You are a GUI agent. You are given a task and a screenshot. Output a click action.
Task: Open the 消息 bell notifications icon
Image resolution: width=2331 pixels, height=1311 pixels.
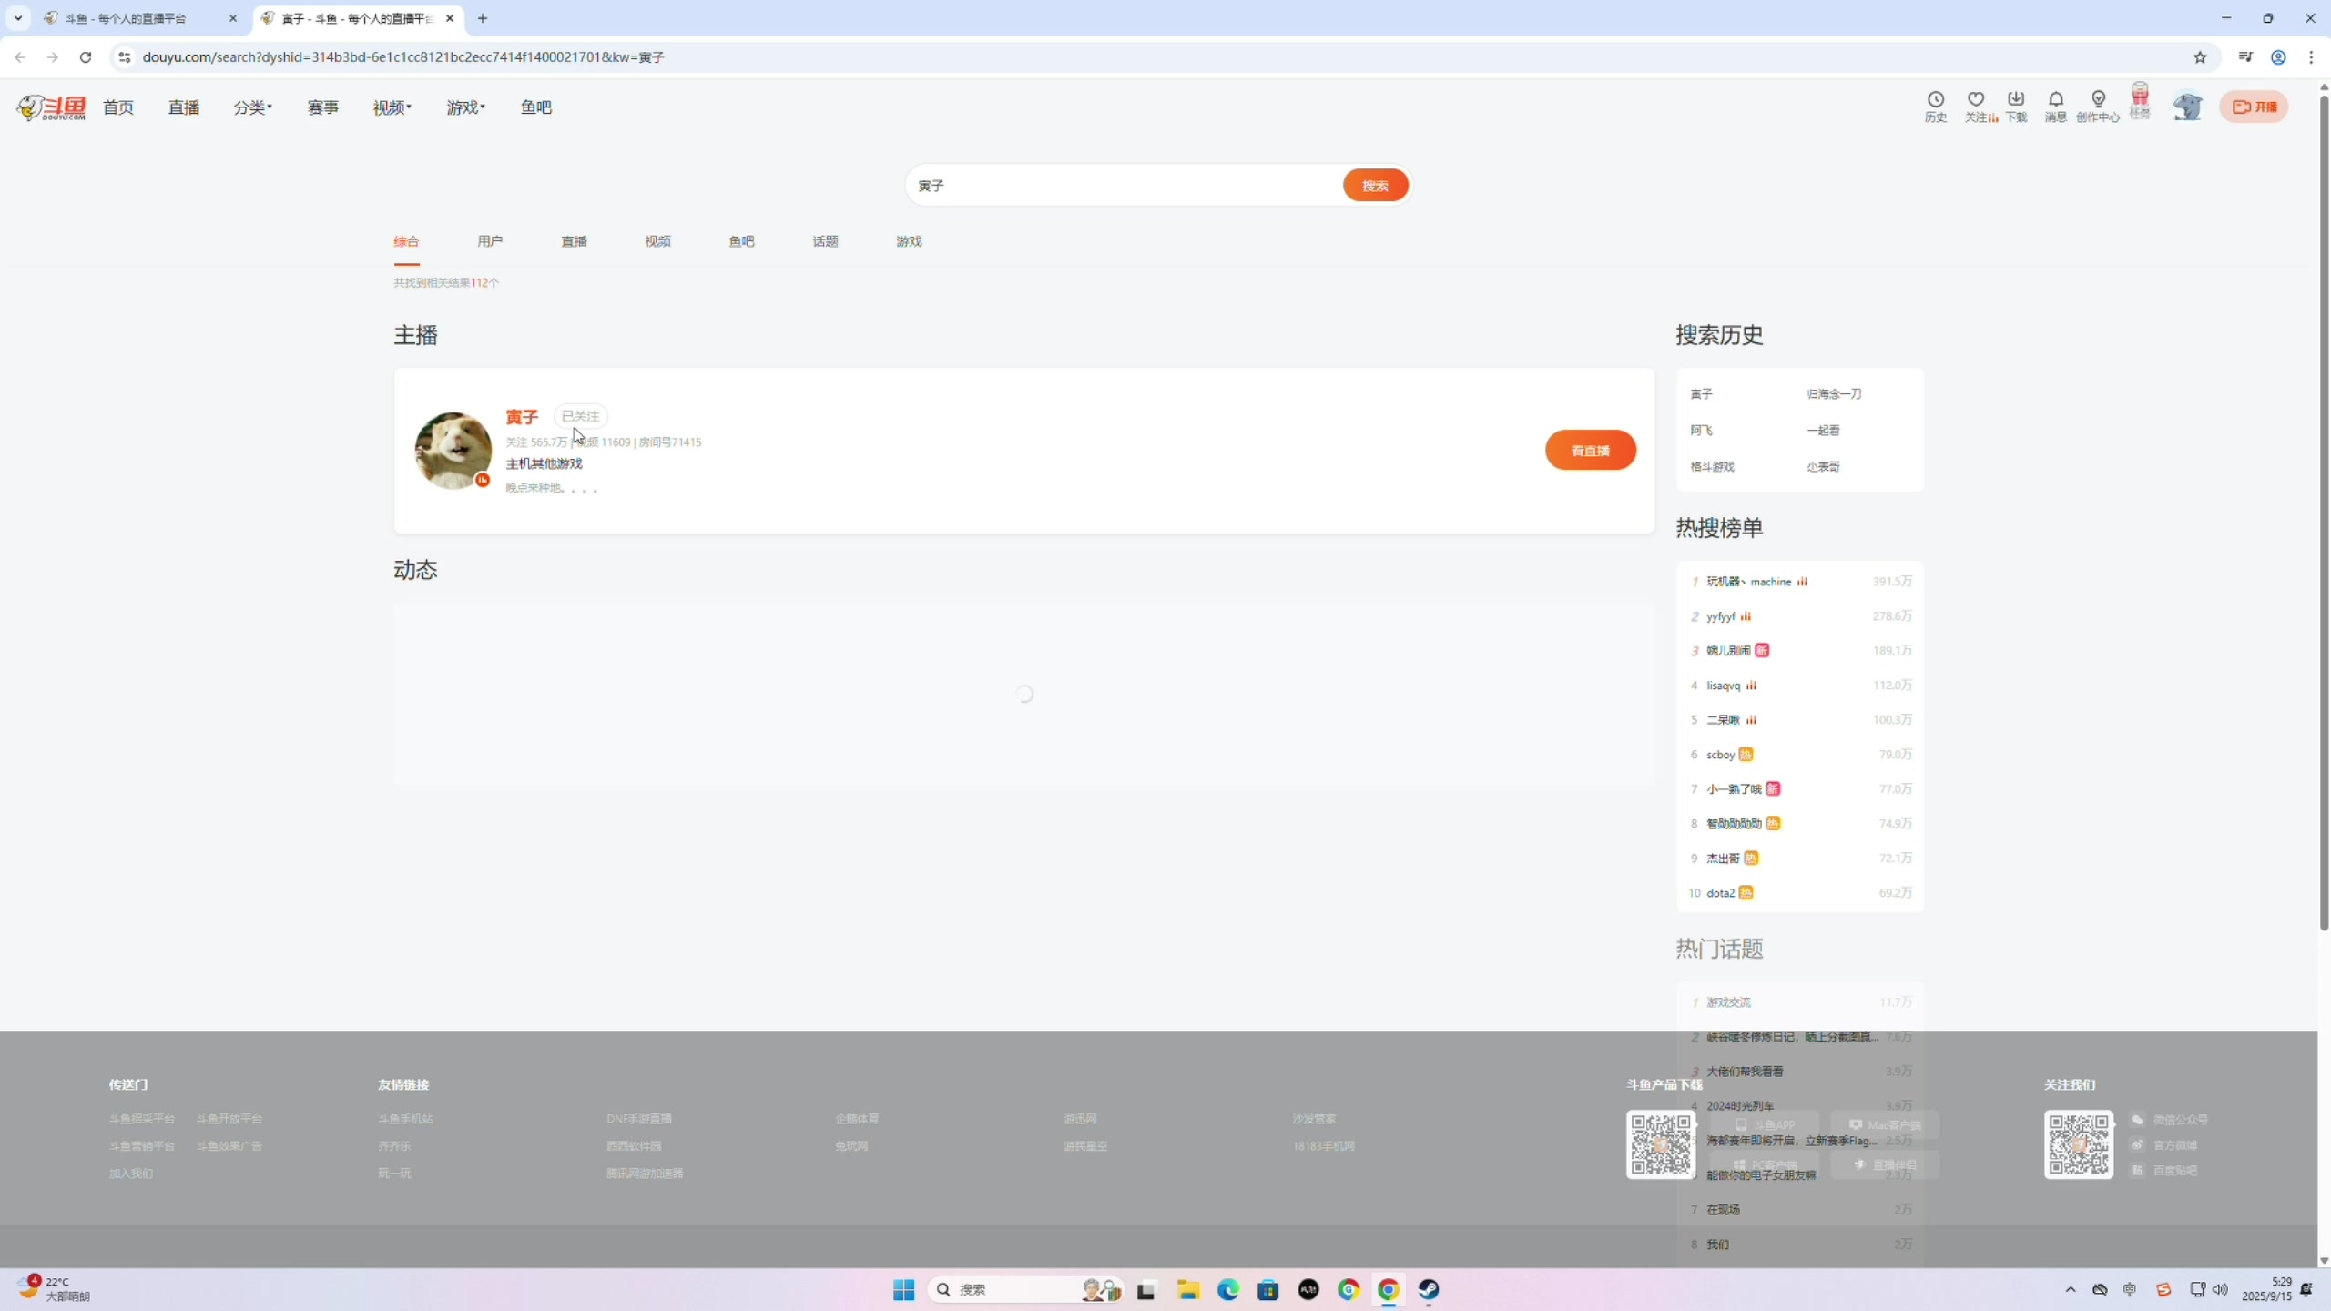2056,106
